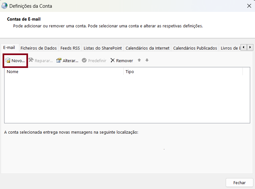
Task: Select the Listas do SharePoint tab
Action: 103,48
